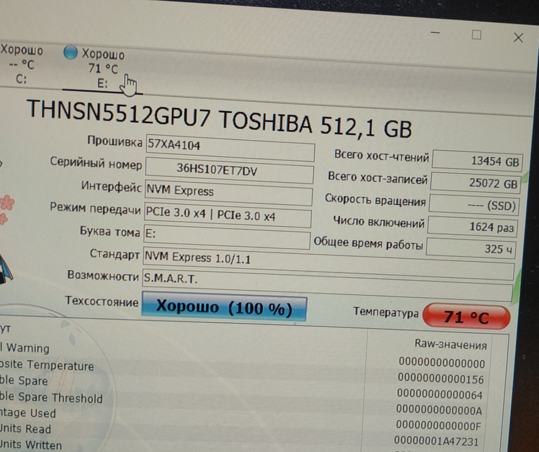Image resolution: width=539 pixels, height=452 pixels.
Task: Select the Data Units Written attribute name
Action: pos(31,444)
